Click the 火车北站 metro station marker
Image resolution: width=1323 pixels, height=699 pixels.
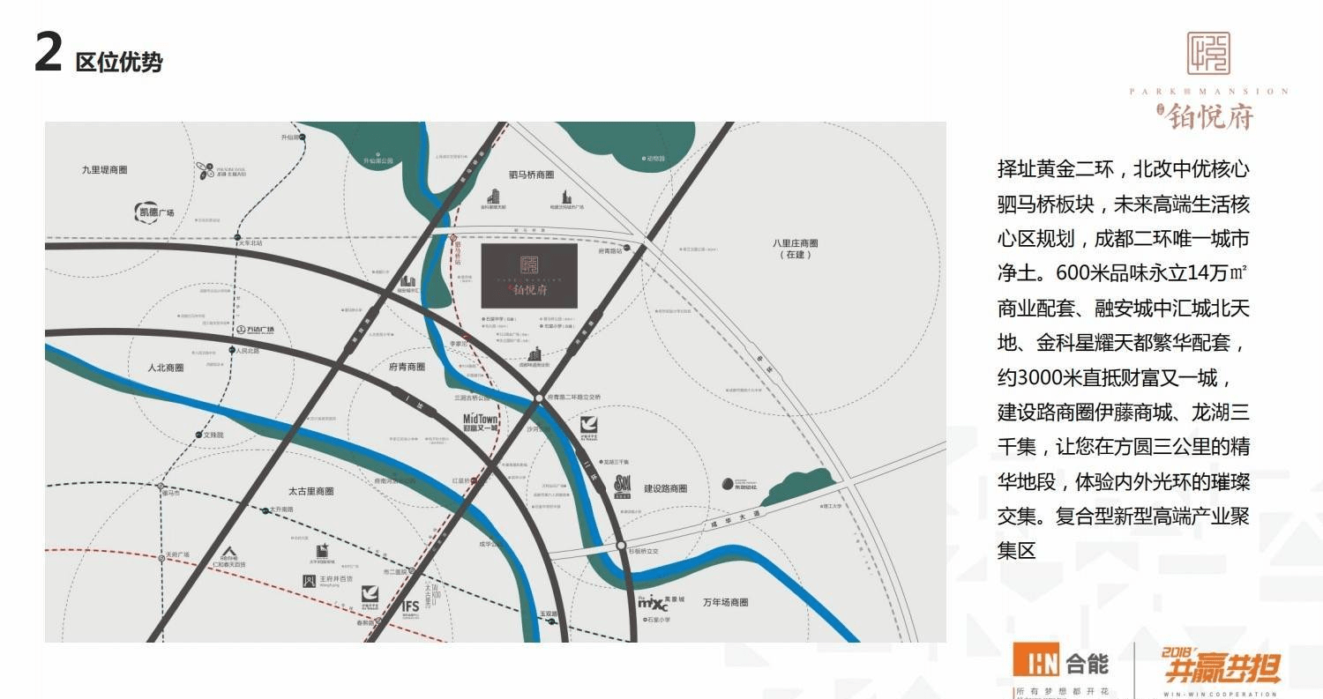(237, 237)
